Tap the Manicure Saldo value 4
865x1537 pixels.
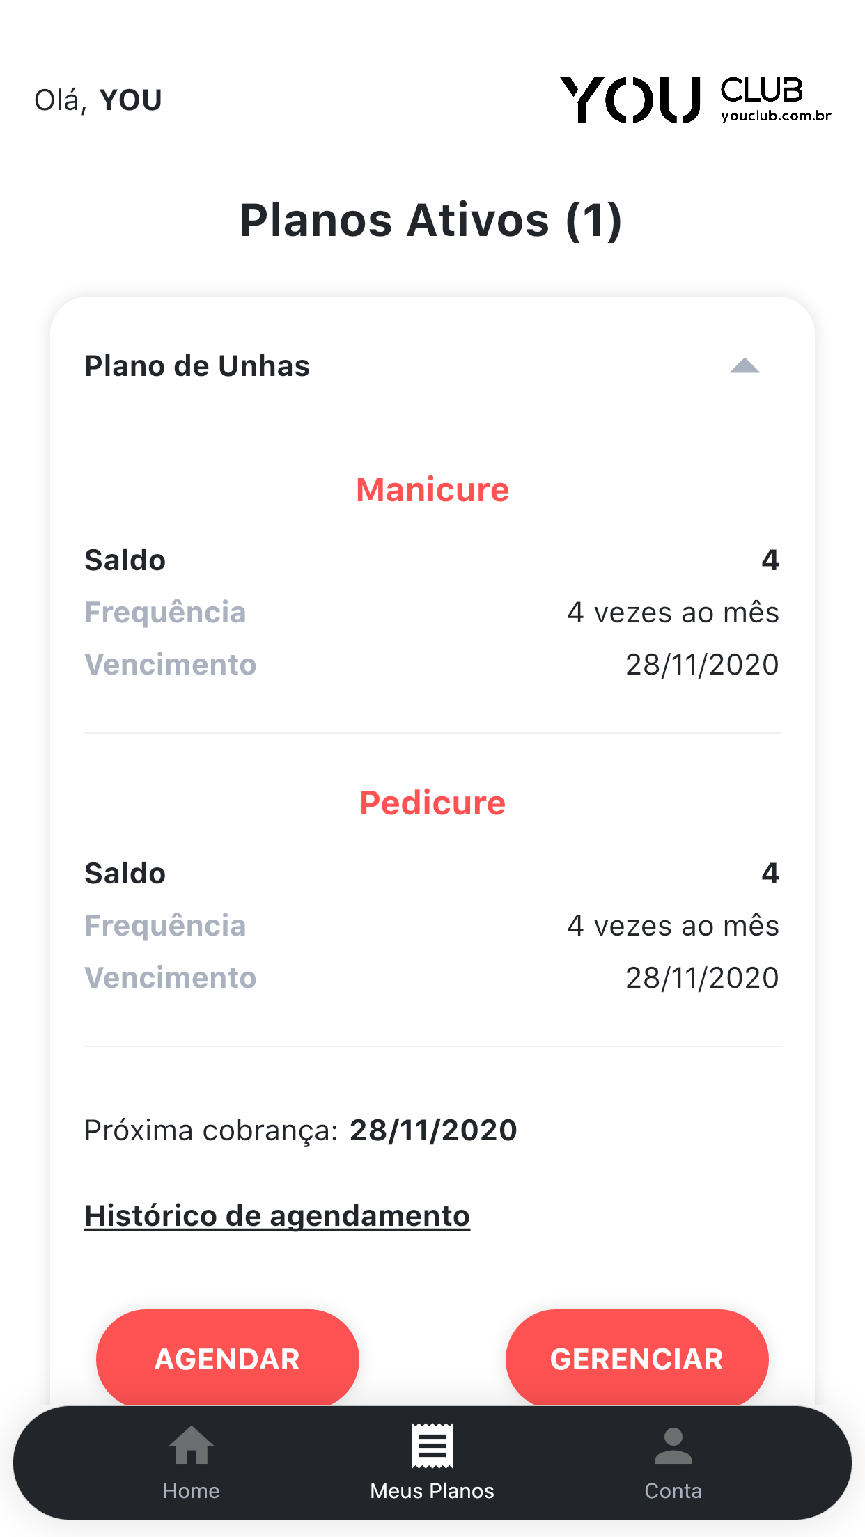tap(770, 560)
